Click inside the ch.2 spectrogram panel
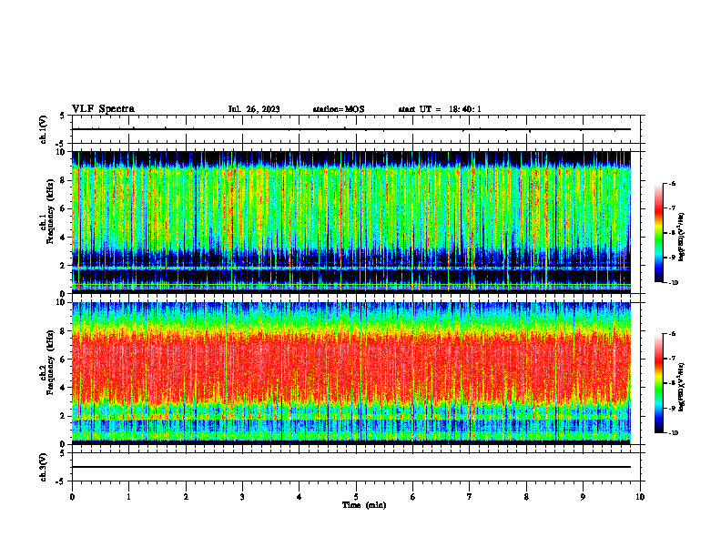The width and height of the screenshot is (721, 557). tap(351, 373)
